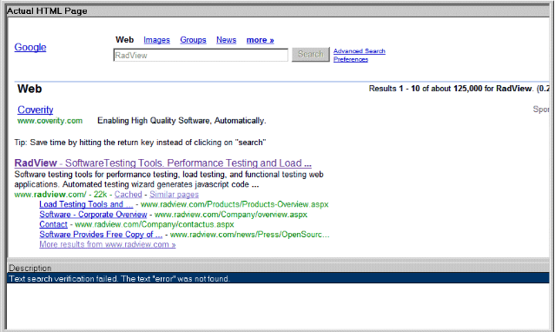
Task: Open the Preferences link
Action: (x=351, y=59)
